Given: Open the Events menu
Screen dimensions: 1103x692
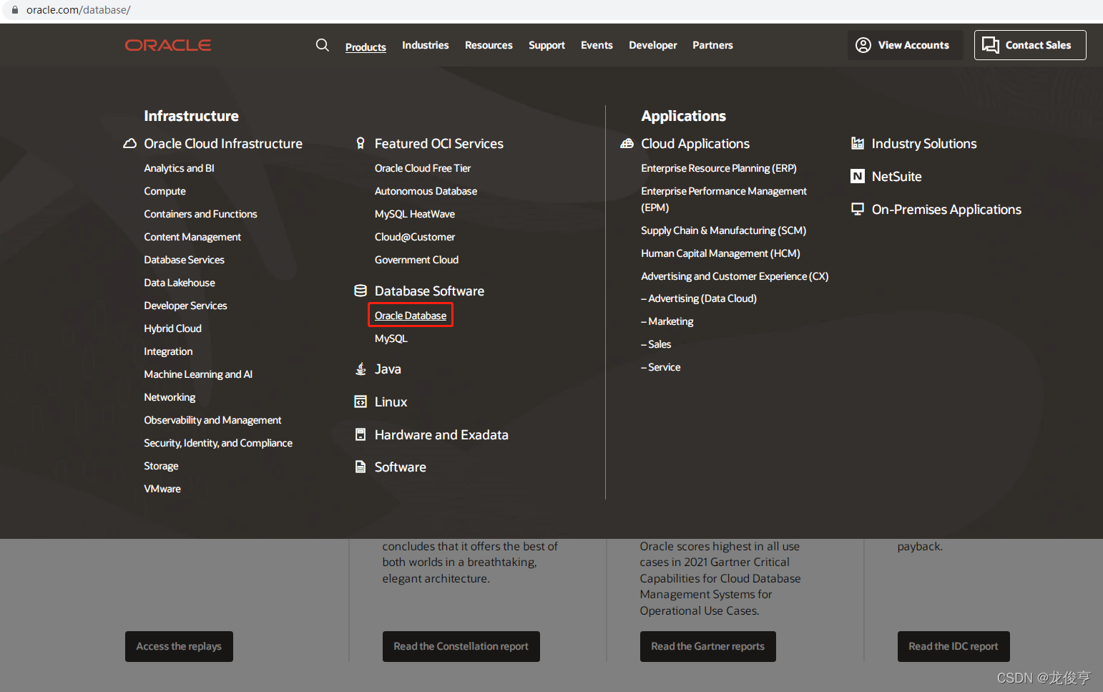Looking at the screenshot, I should point(597,45).
